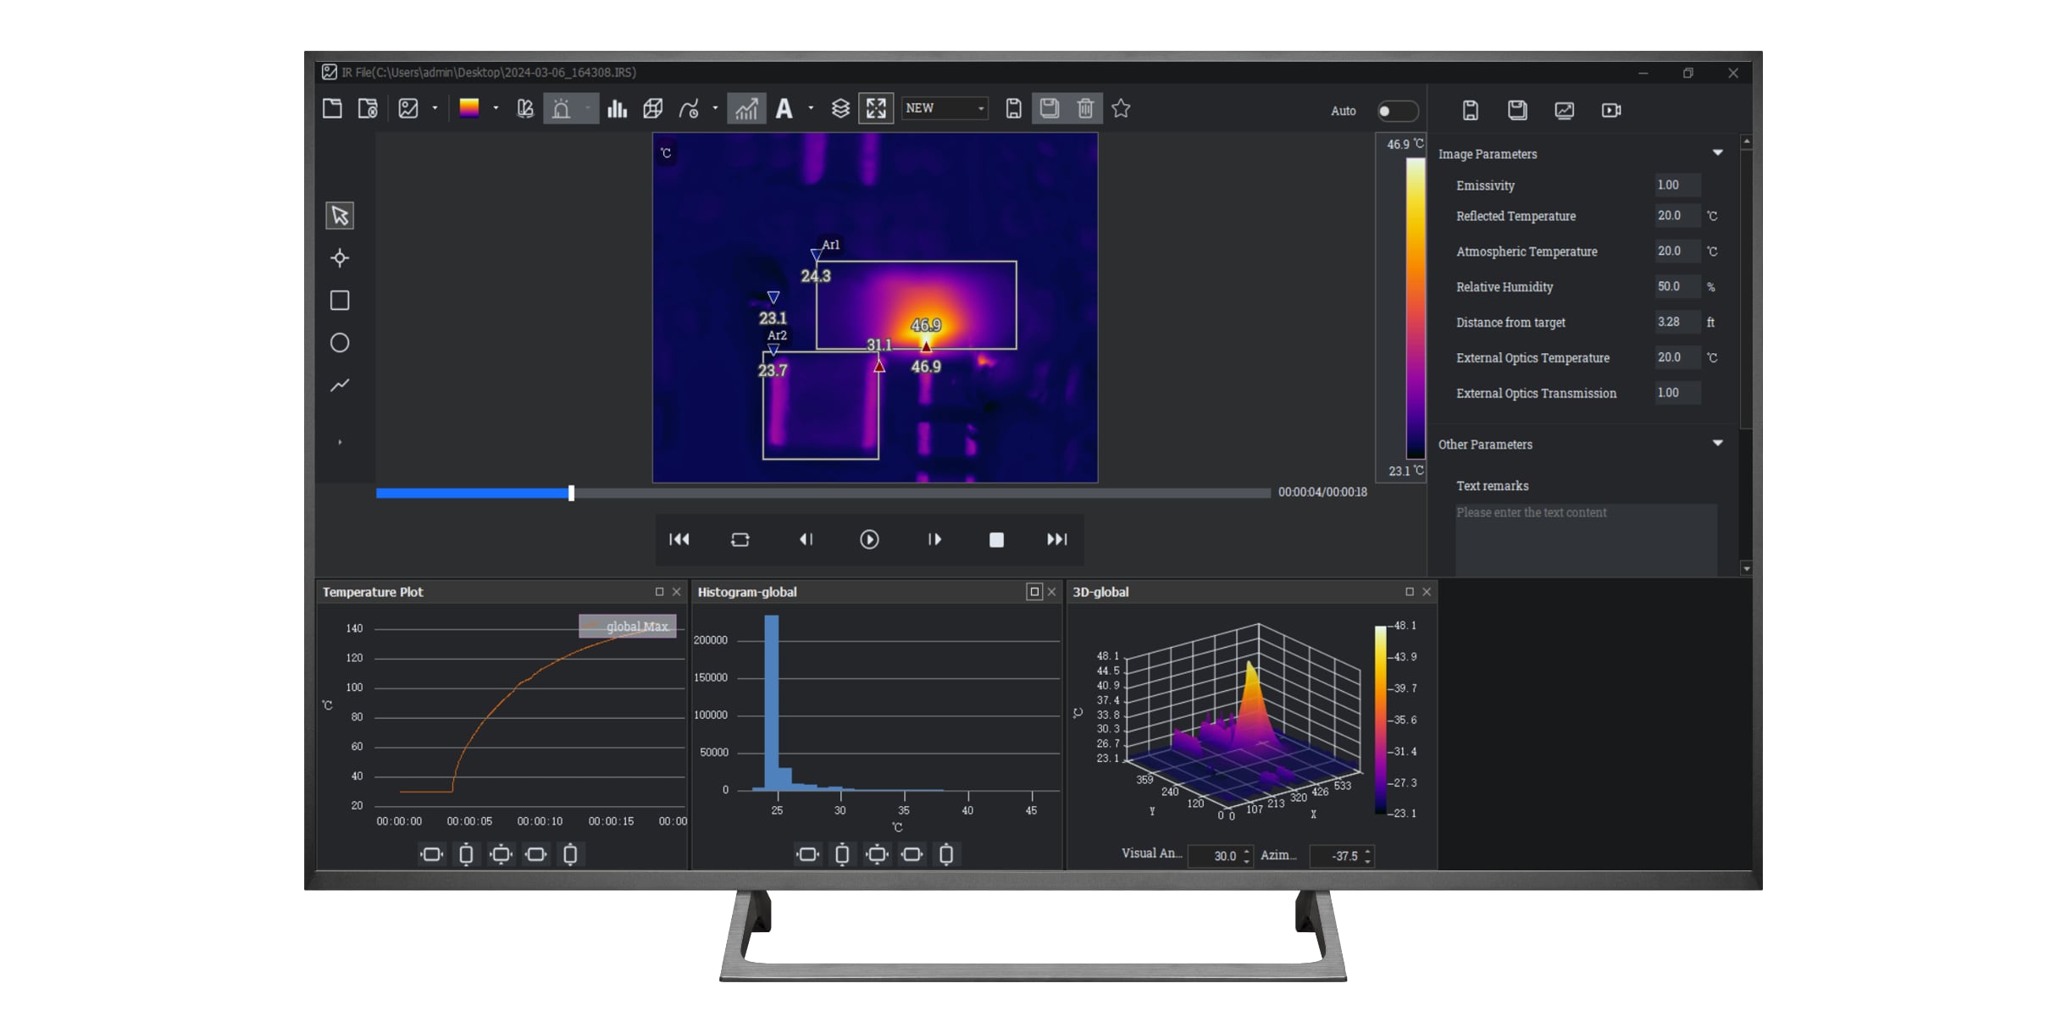Click the Azimuth value field

click(1336, 856)
